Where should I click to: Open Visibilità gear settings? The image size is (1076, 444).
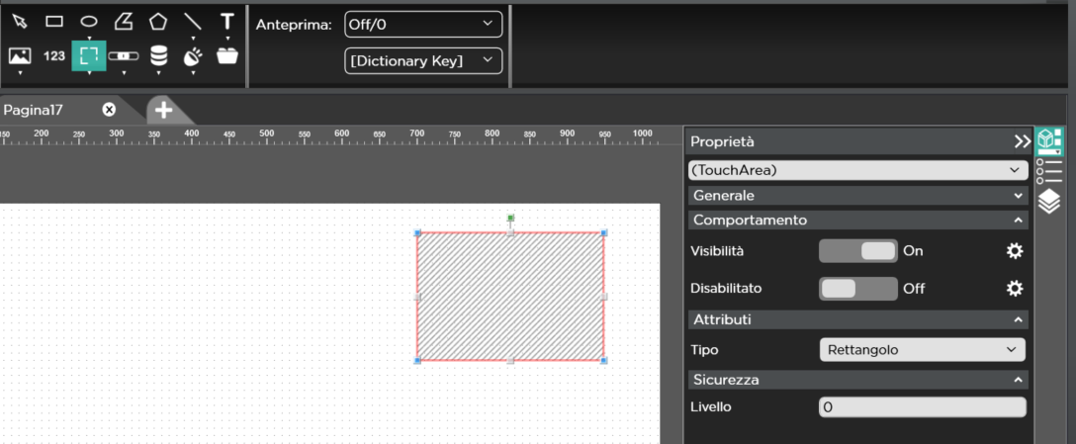pyautogui.click(x=1014, y=251)
